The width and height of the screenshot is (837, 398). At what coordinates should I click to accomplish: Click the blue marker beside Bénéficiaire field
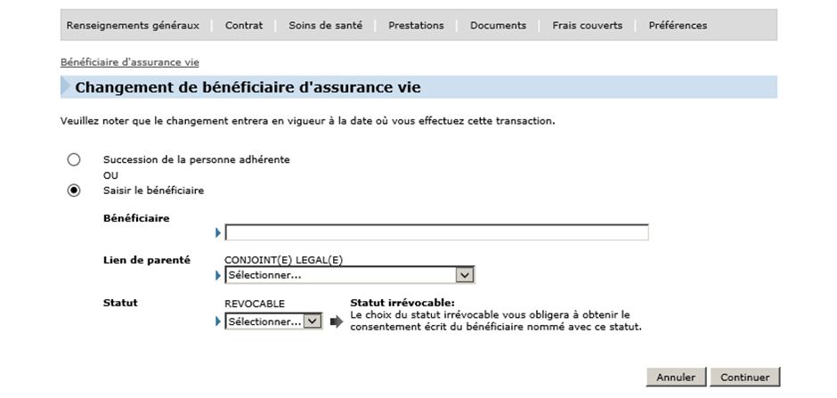[x=218, y=232]
